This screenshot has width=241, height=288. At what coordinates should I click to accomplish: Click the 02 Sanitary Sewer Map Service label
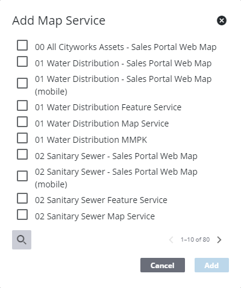95,216
